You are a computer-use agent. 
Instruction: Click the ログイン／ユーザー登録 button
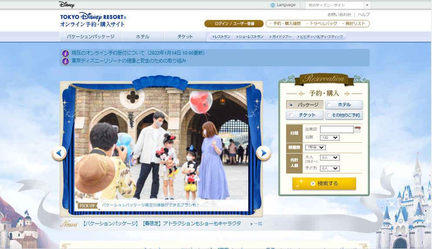234,23
